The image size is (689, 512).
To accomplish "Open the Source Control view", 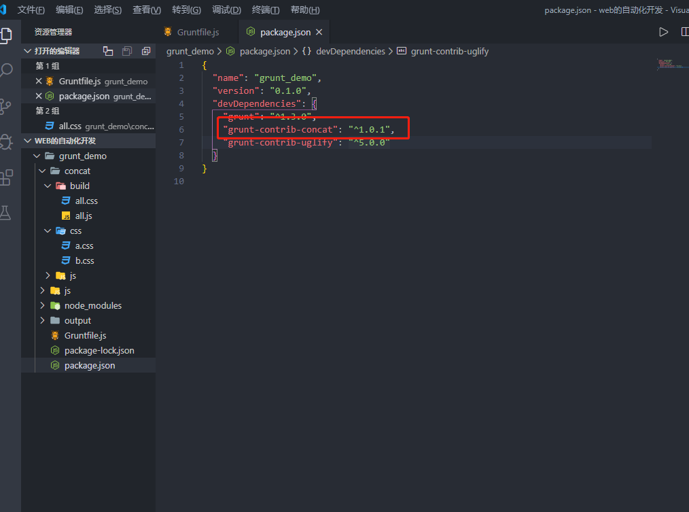I will click(5, 107).
